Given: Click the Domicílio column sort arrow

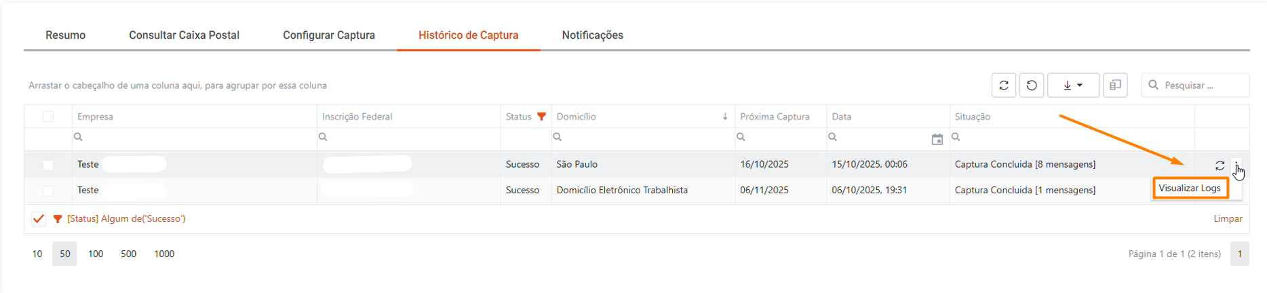Looking at the screenshot, I should 725,117.
